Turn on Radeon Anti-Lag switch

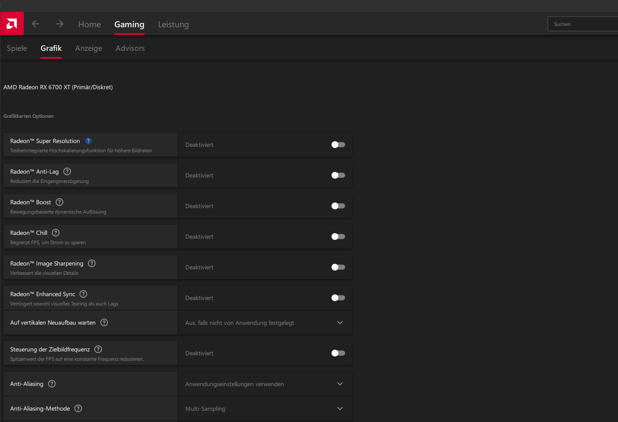point(338,175)
